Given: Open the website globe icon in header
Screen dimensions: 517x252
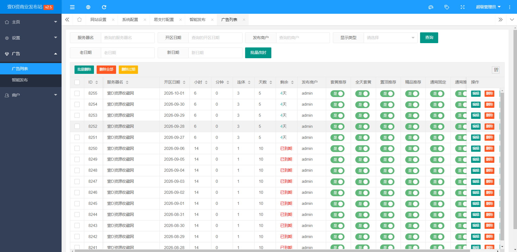Looking at the screenshot, I should point(88,7).
